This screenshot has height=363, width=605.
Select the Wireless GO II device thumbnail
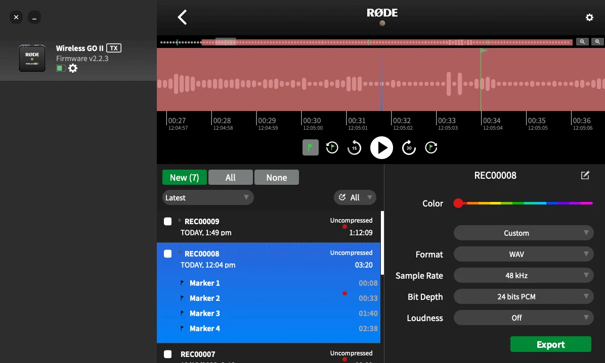(x=32, y=58)
